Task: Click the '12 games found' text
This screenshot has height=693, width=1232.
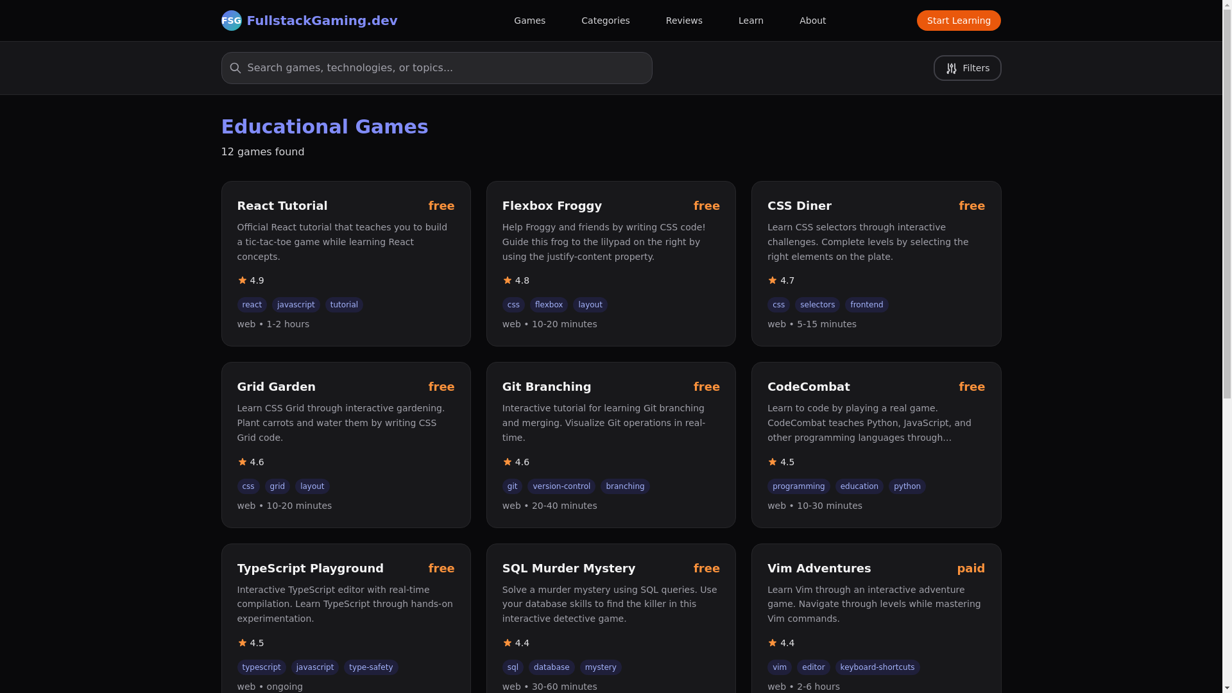Action: click(263, 152)
